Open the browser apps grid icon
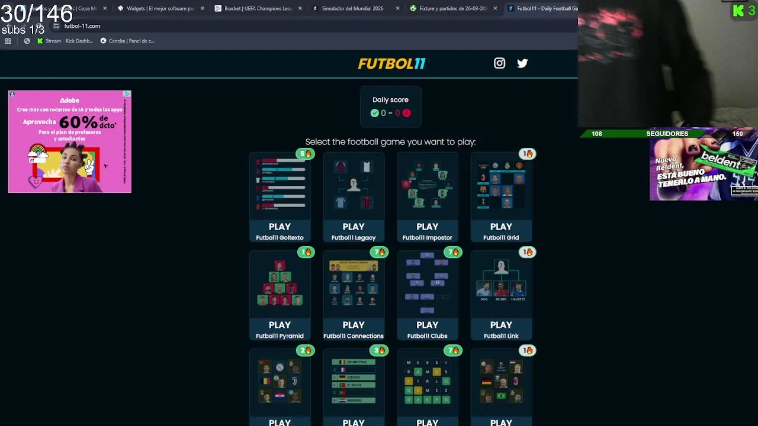Screen dimensions: 758x426 pyautogui.click(x=8, y=41)
